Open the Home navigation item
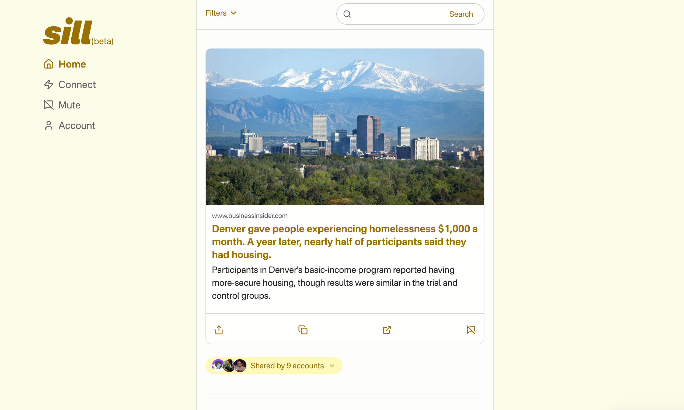This screenshot has height=410, width=684. pyautogui.click(x=72, y=63)
